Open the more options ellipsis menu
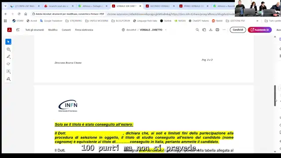281x158 pixels. 224,30
